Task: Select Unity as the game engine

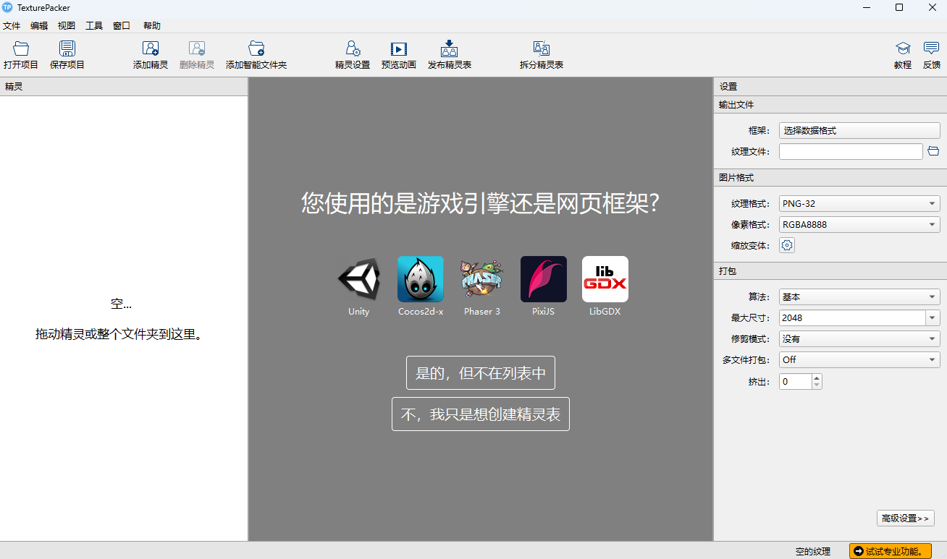Action: (358, 279)
